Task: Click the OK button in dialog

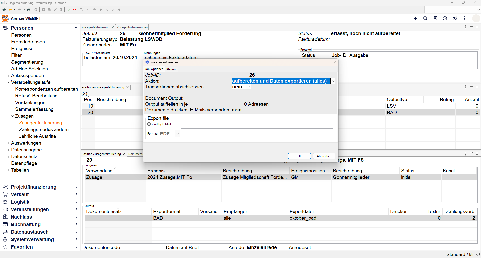Action: coord(299,156)
